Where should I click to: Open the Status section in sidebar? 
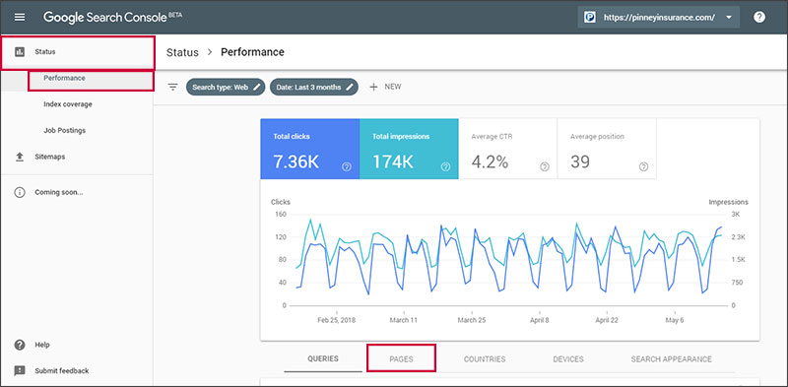click(78, 52)
